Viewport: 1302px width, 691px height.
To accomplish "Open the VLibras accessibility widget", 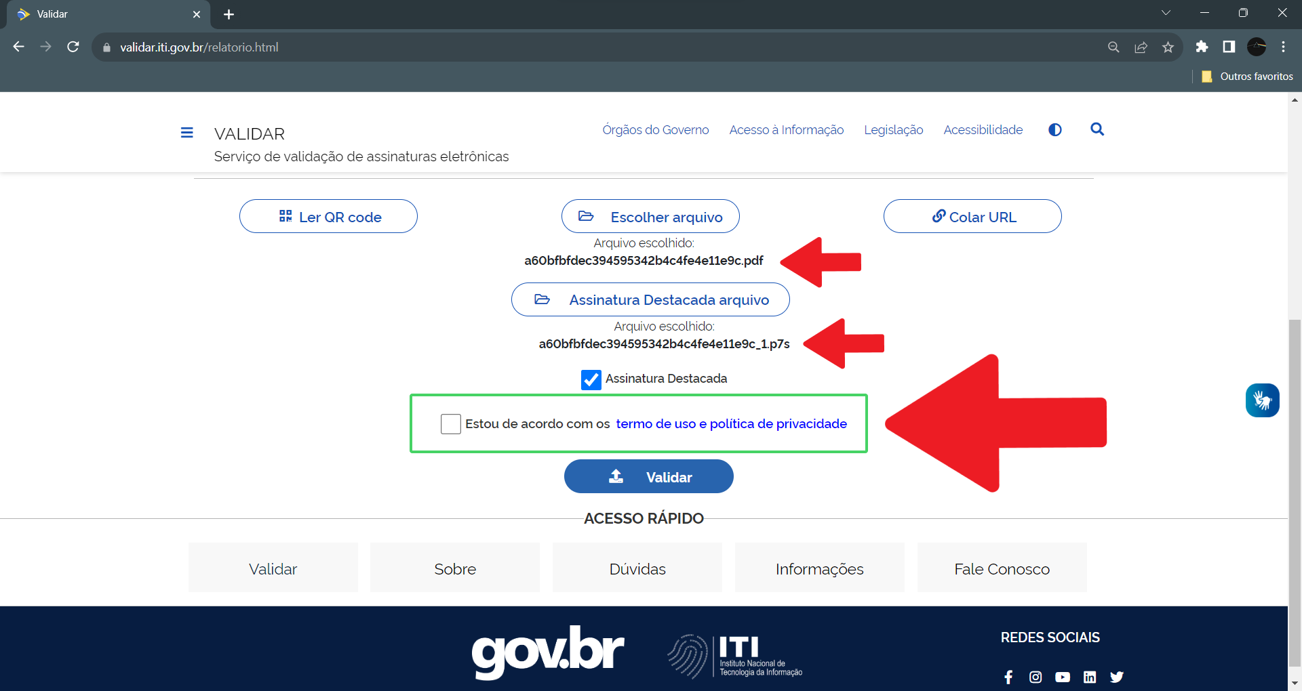I will point(1261,400).
